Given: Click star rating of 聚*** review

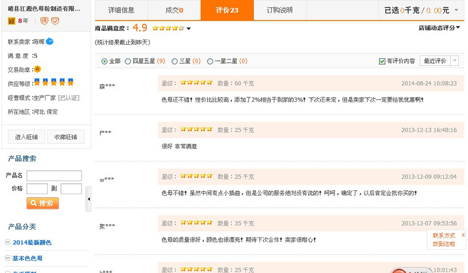Looking at the screenshot, I should click(x=196, y=222).
